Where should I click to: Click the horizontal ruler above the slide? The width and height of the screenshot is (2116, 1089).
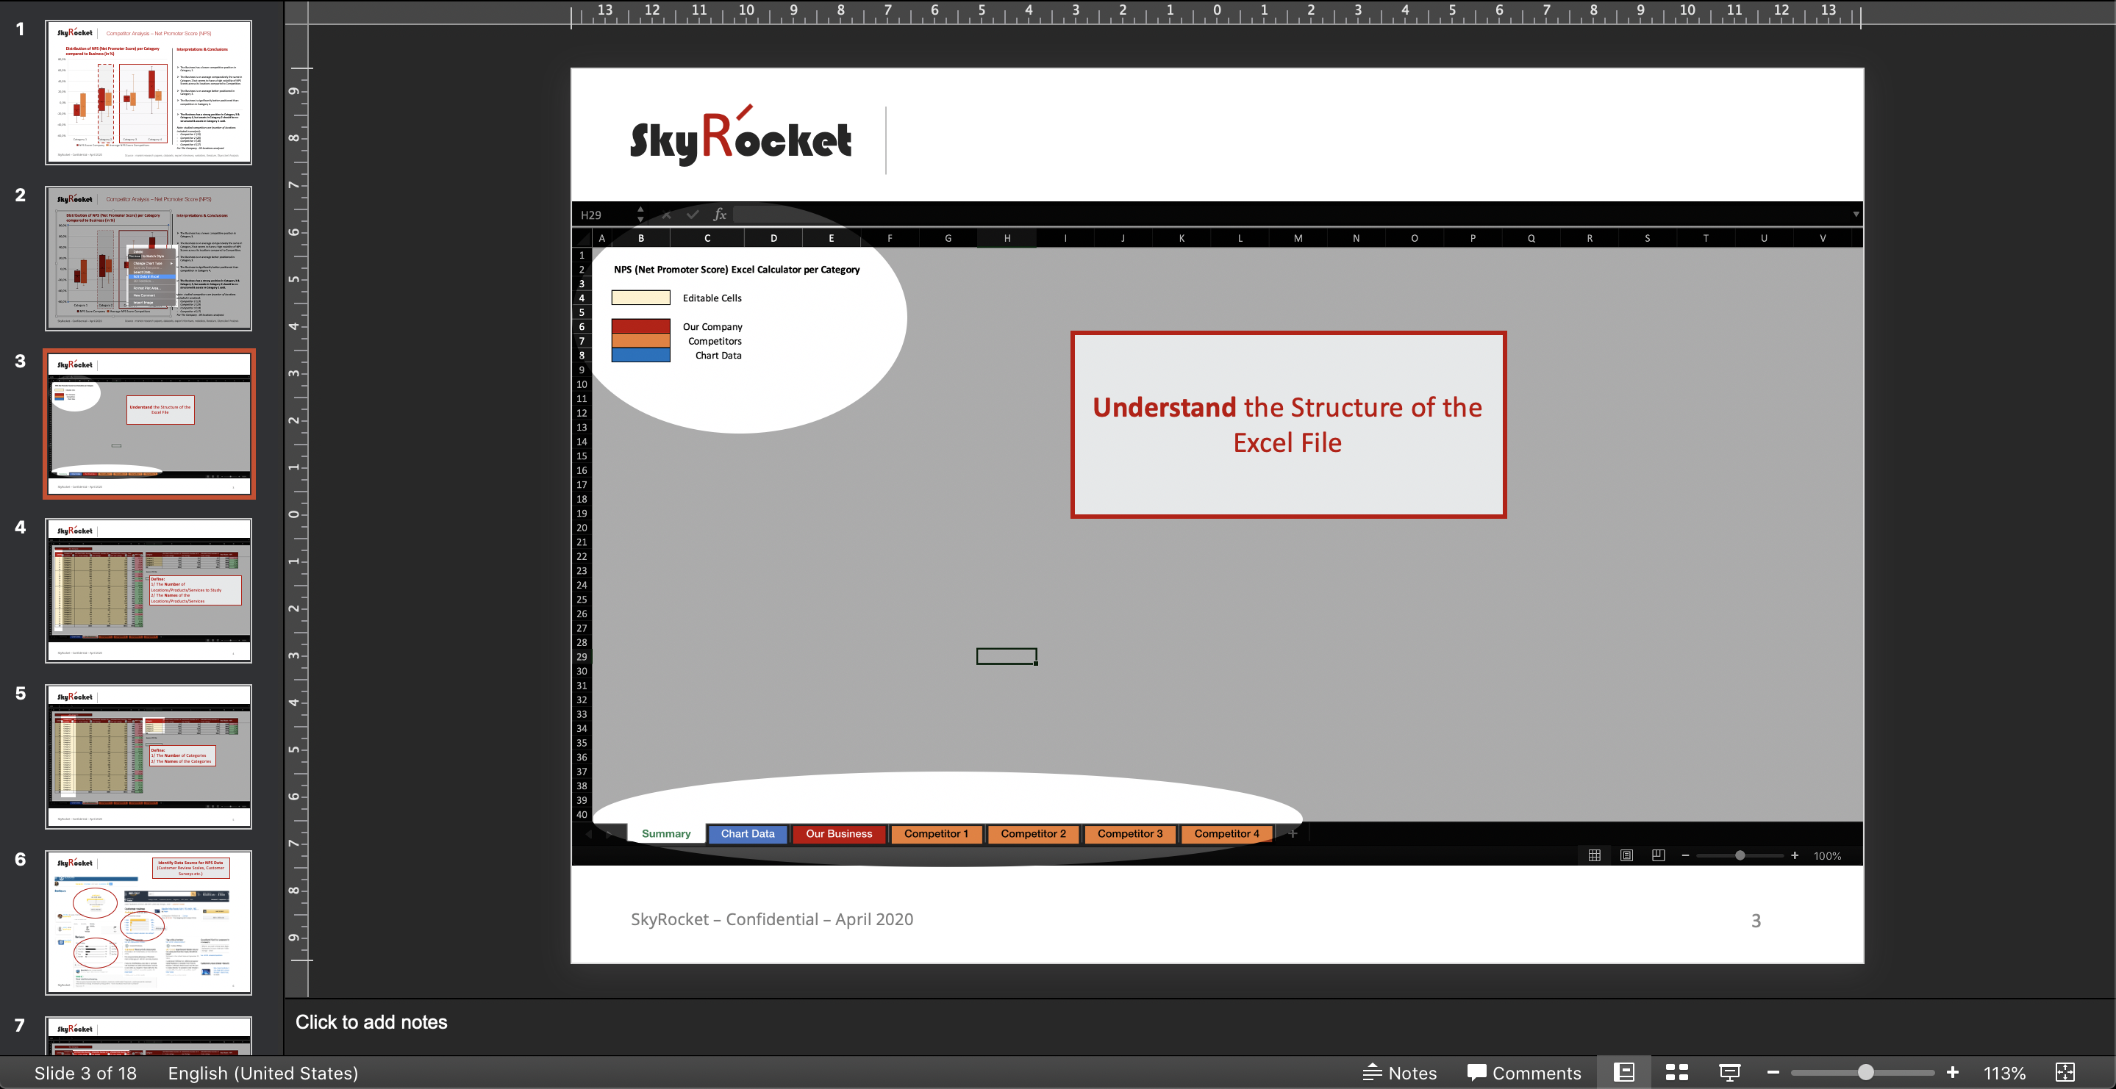1216,12
